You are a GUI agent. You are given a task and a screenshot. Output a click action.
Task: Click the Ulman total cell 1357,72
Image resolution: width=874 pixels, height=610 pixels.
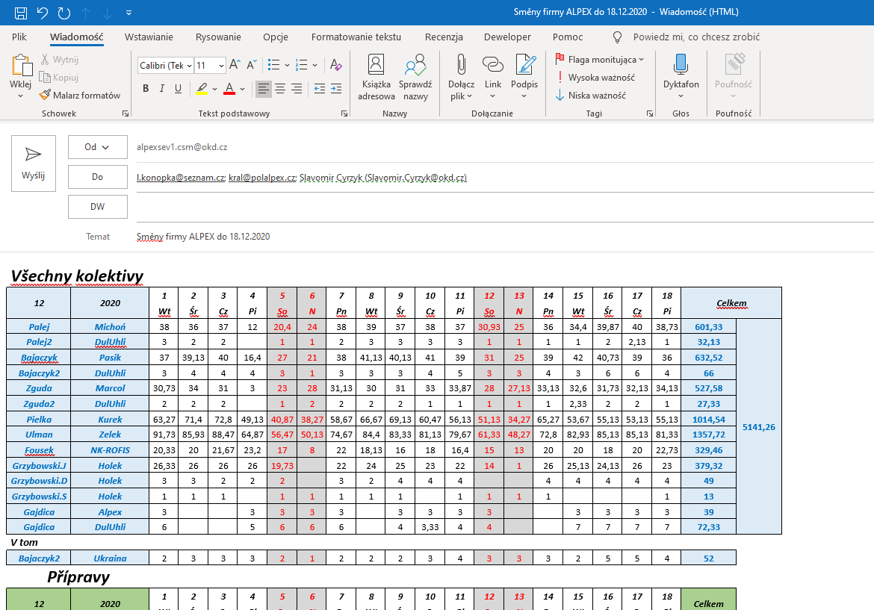tap(708, 435)
